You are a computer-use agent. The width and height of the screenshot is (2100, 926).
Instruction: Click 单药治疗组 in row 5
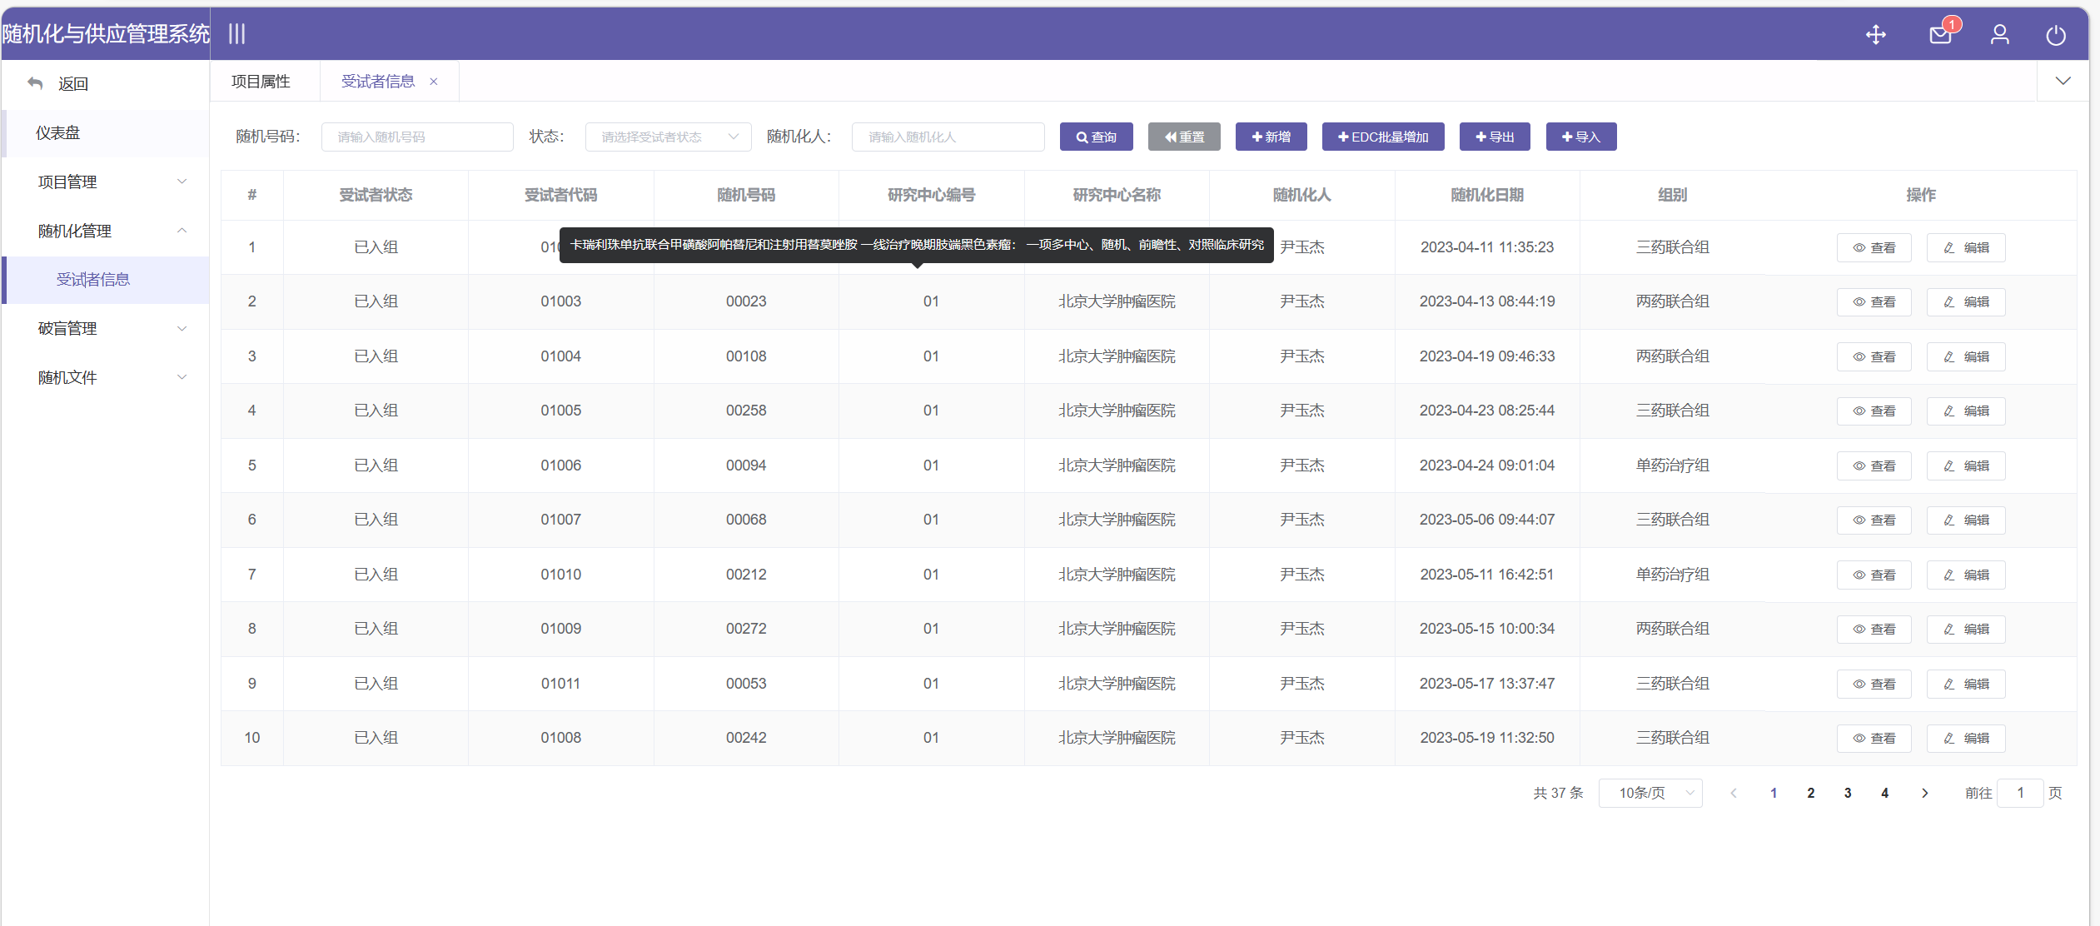click(1672, 465)
